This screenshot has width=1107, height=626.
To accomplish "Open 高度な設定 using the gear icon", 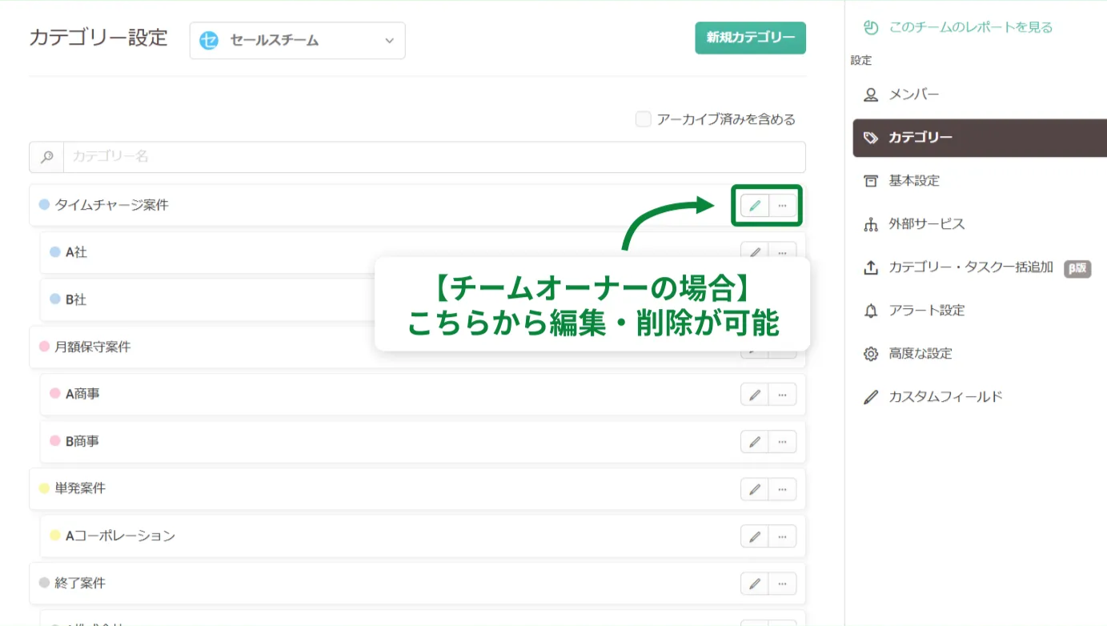I will coord(870,353).
